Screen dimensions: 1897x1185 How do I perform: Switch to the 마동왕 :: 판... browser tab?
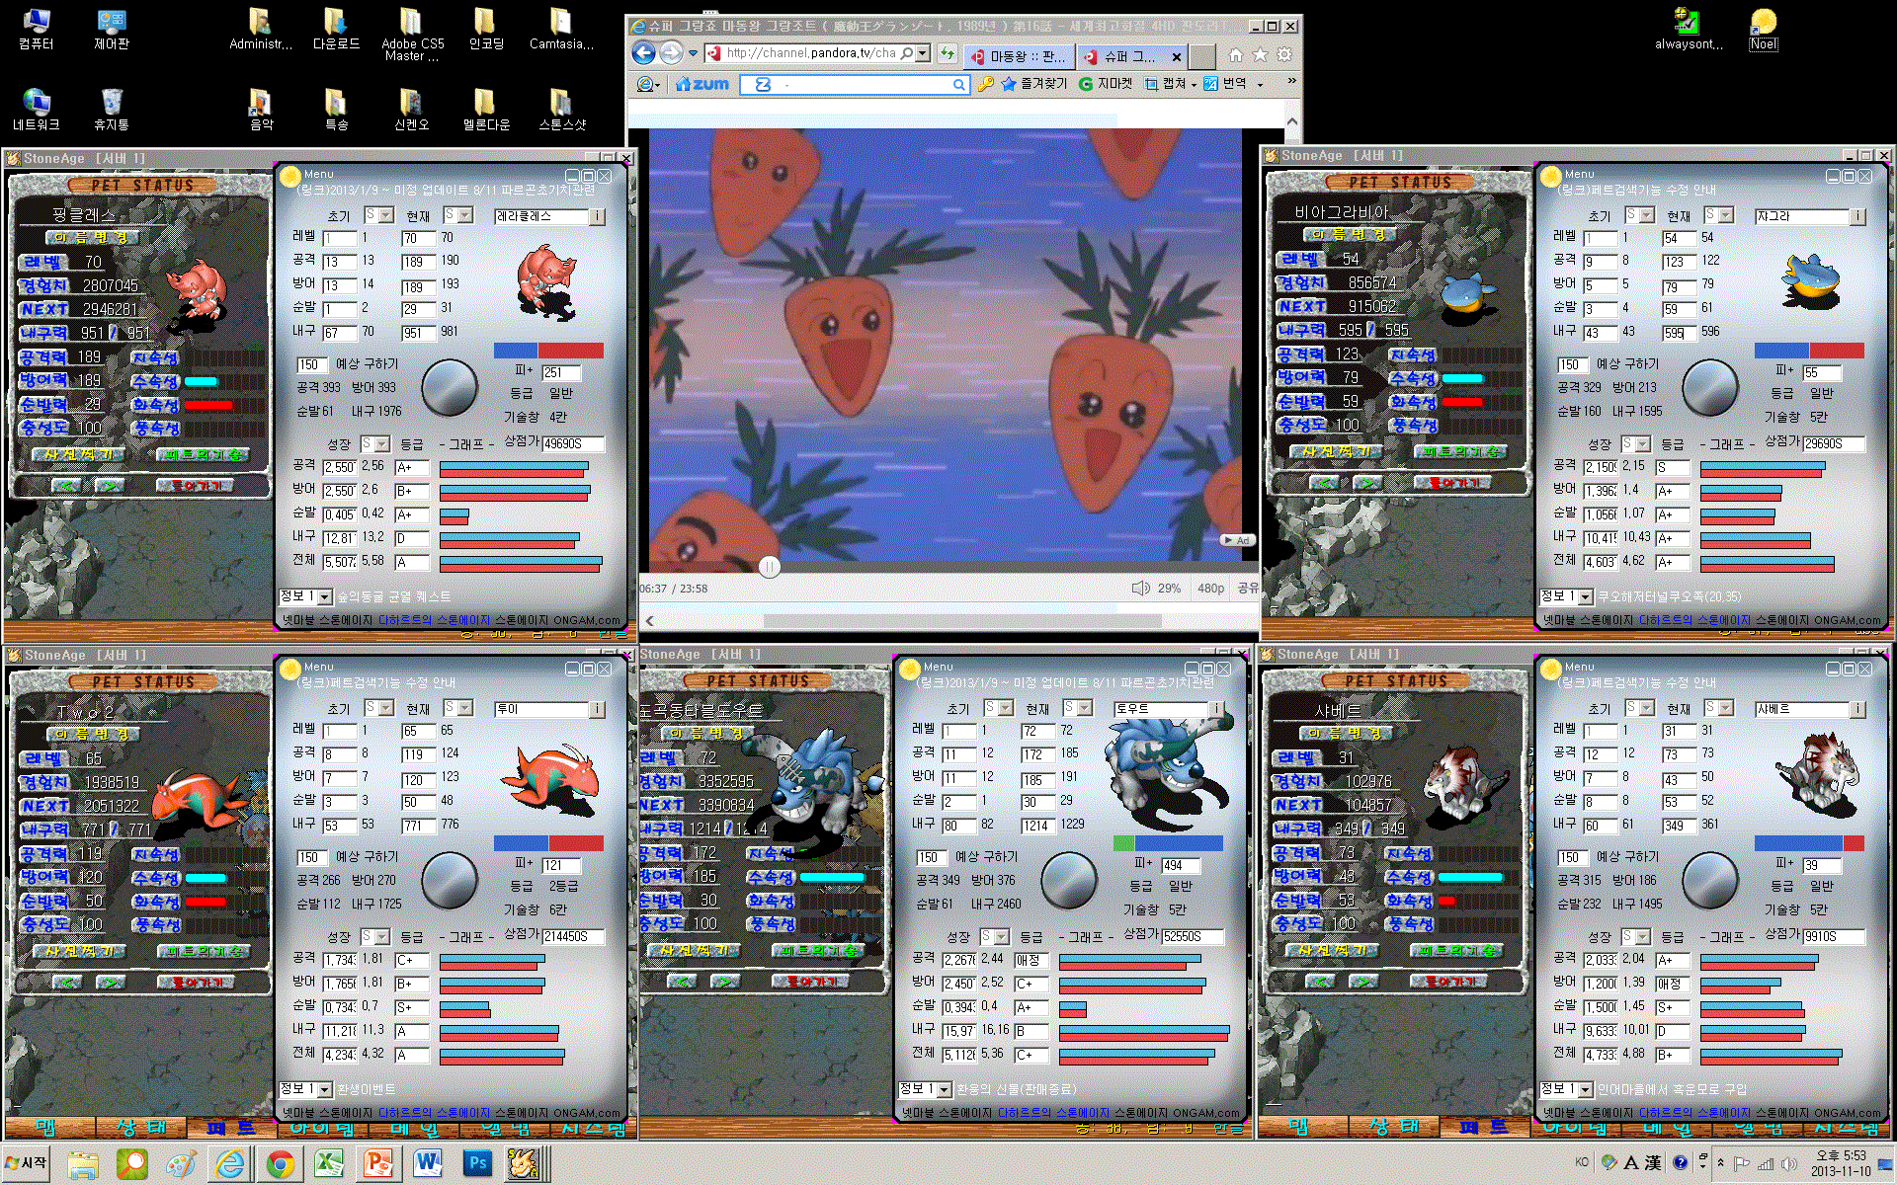1019,56
